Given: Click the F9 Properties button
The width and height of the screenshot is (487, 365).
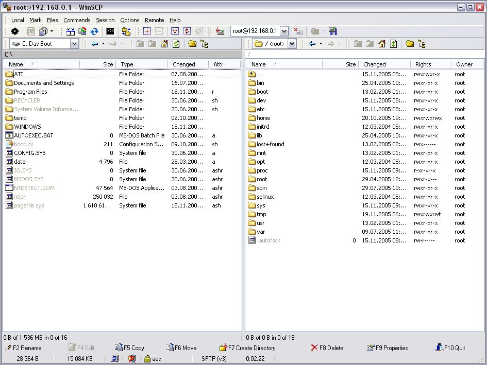Looking at the screenshot, I should 388,348.
